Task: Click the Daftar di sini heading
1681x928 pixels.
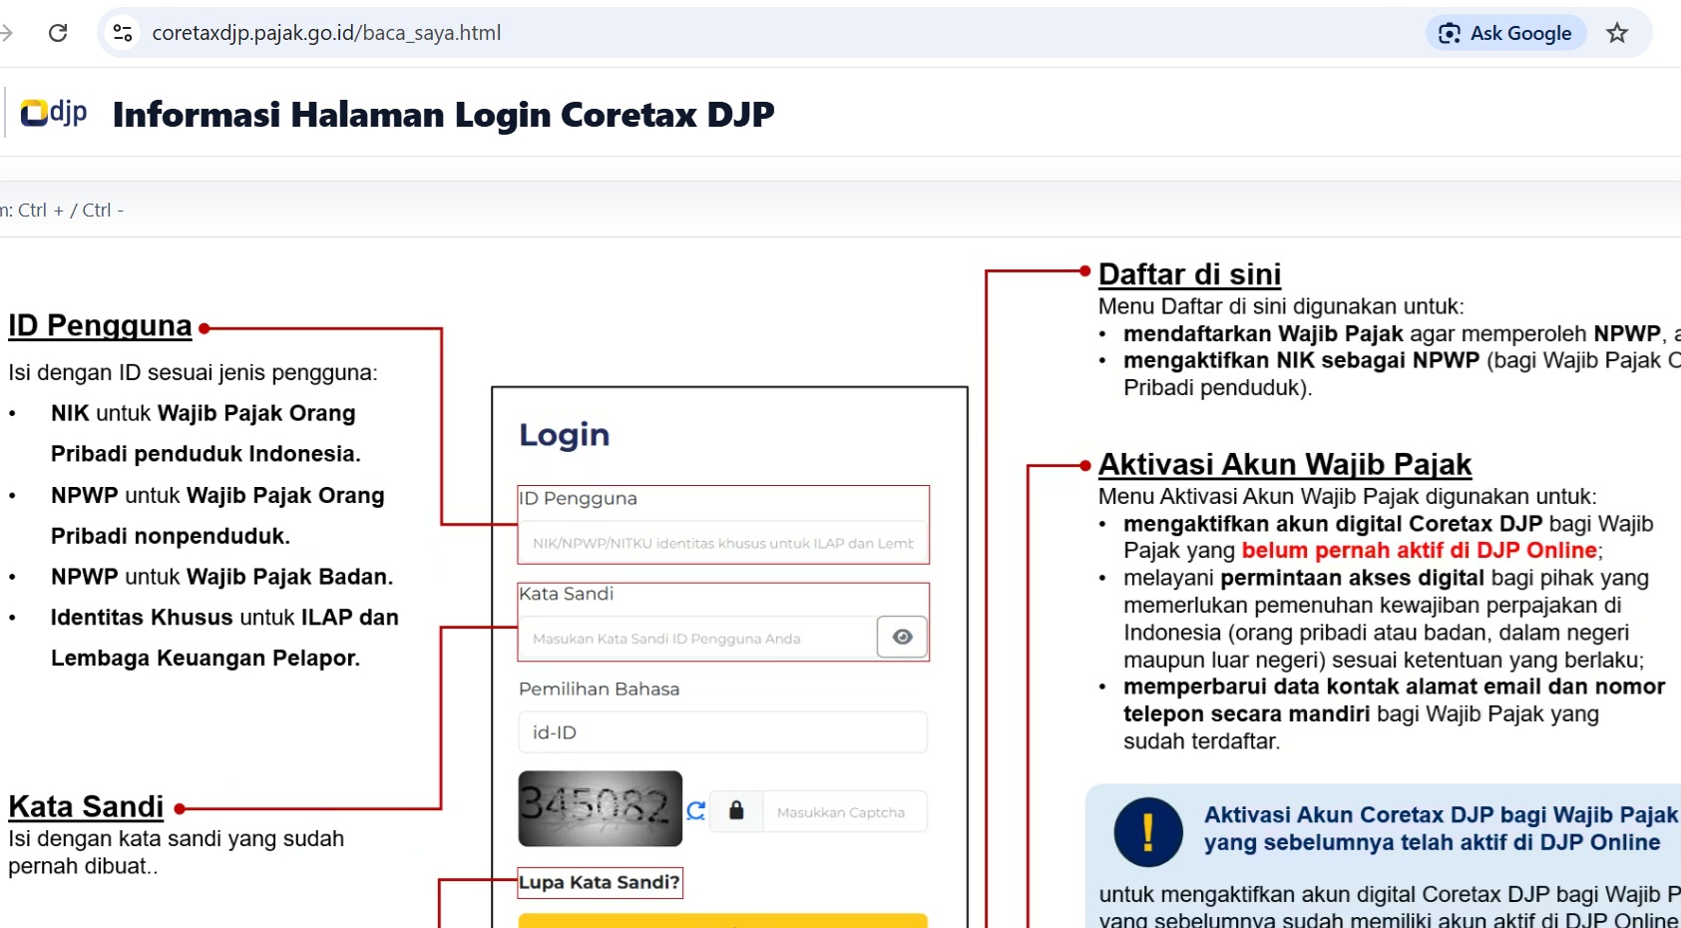Action: point(1188,274)
